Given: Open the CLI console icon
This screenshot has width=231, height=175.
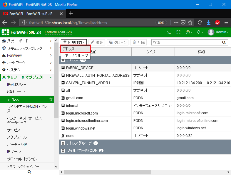Looking at the screenshot, I should click(169, 32).
